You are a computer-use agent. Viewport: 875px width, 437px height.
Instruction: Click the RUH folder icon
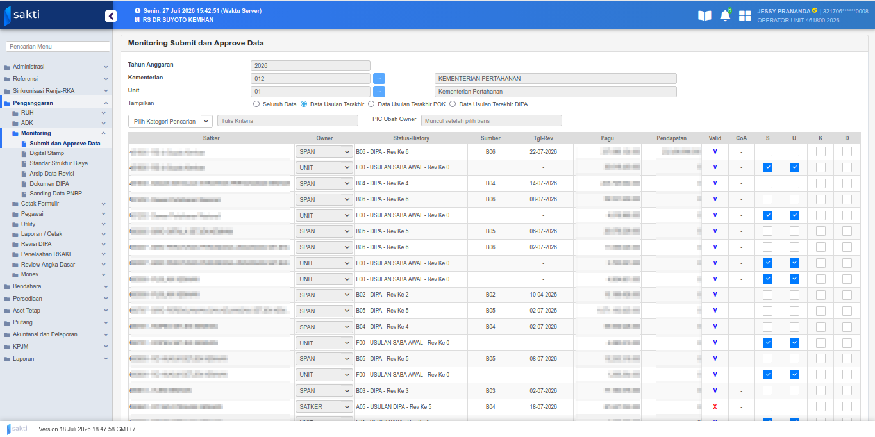pos(15,113)
